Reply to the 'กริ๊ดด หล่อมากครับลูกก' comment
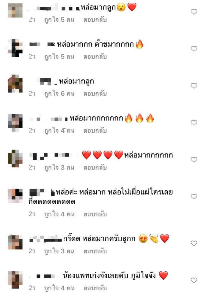The width and height of the screenshot is (209, 304). (x=95, y=251)
